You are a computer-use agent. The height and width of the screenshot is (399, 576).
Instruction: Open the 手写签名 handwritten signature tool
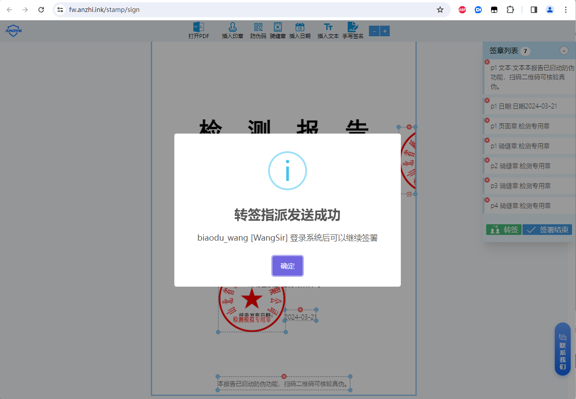[353, 30]
